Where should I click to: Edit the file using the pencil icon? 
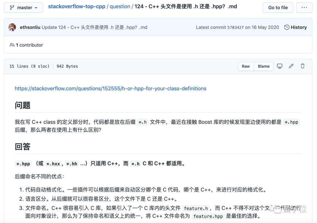click(291, 66)
